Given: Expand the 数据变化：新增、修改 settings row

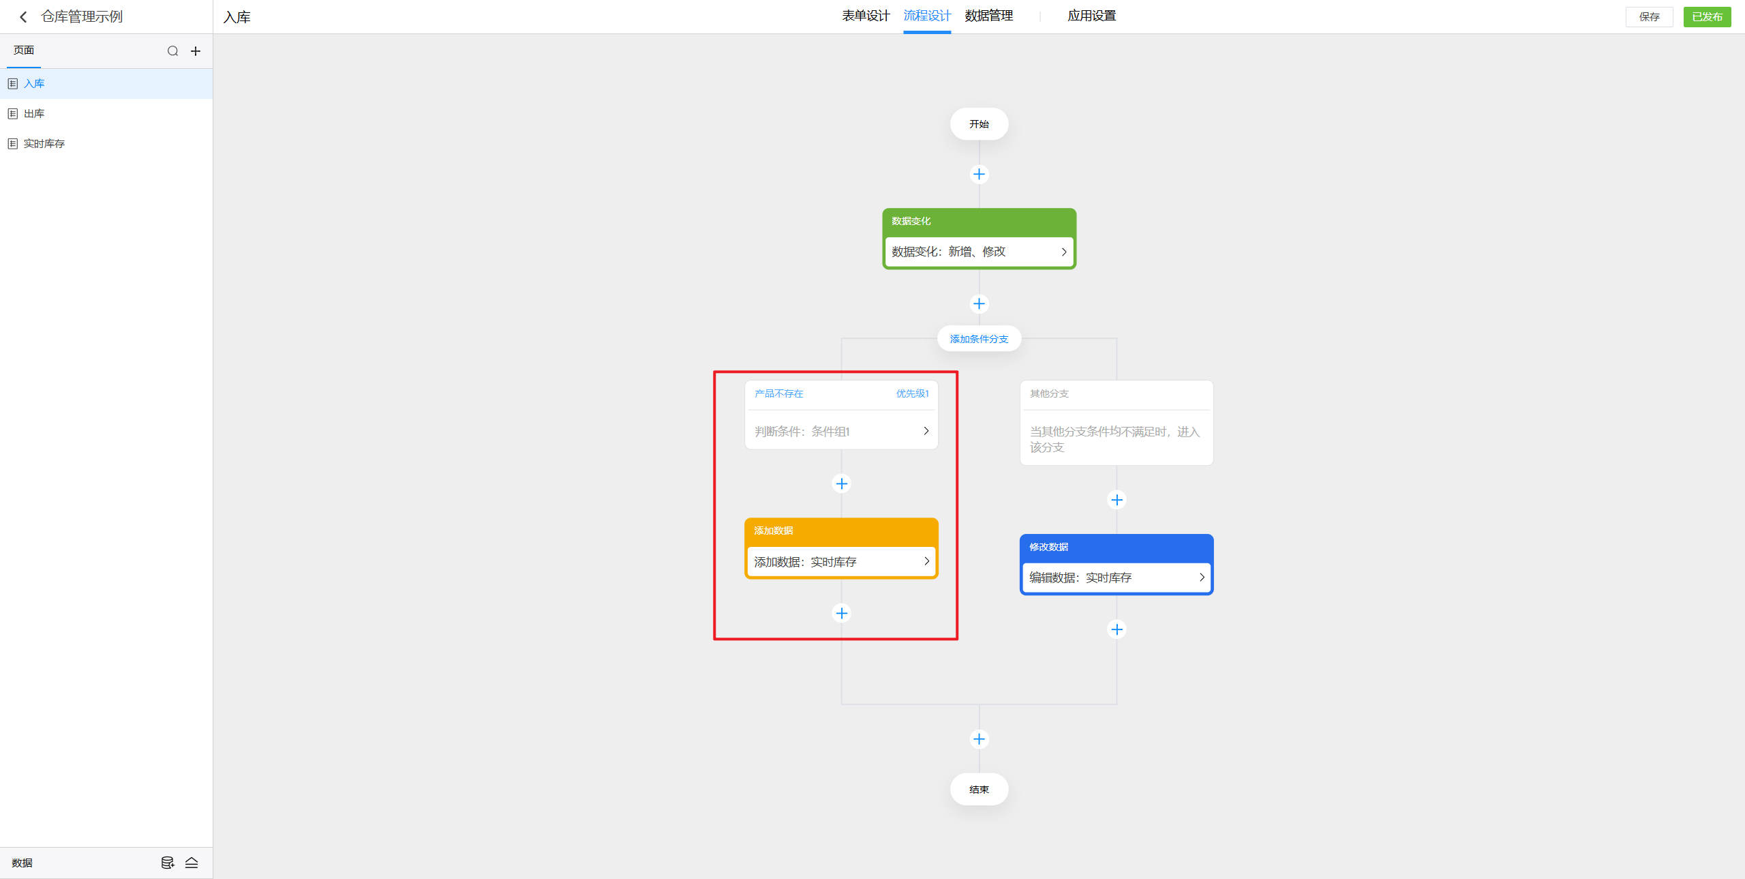Looking at the screenshot, I should (1063, 252).
